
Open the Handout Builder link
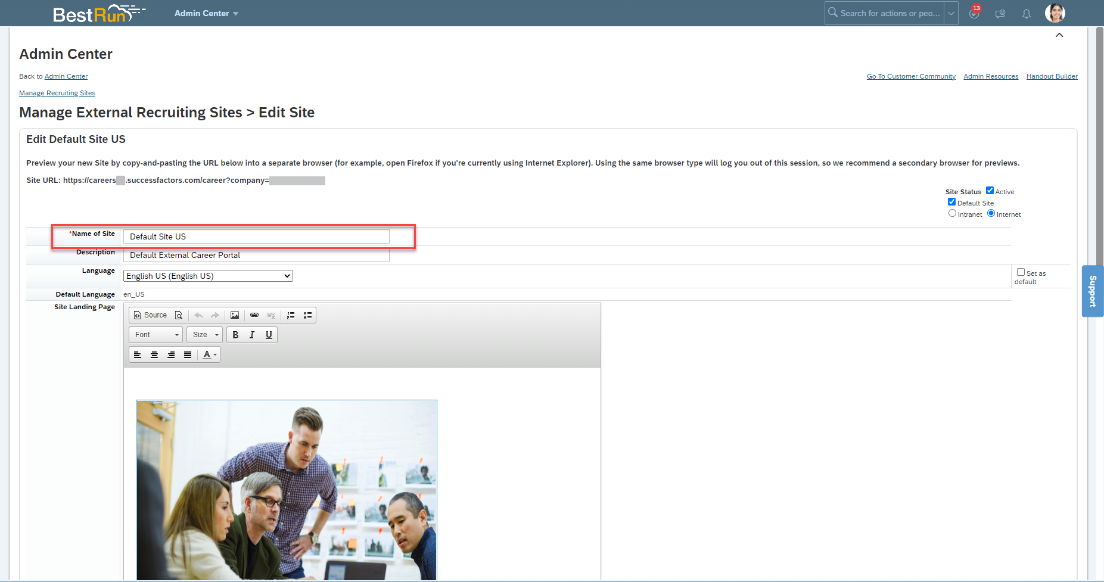tap(1052, 76)
